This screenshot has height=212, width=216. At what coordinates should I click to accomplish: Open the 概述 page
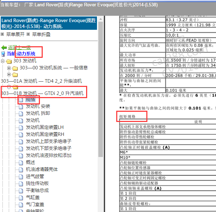point(30,162)
